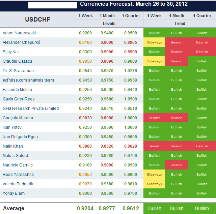This screenshot has width=216, height=214.
Task: Open Adam Narczewski's analyst link
Action: coord(19,33)
